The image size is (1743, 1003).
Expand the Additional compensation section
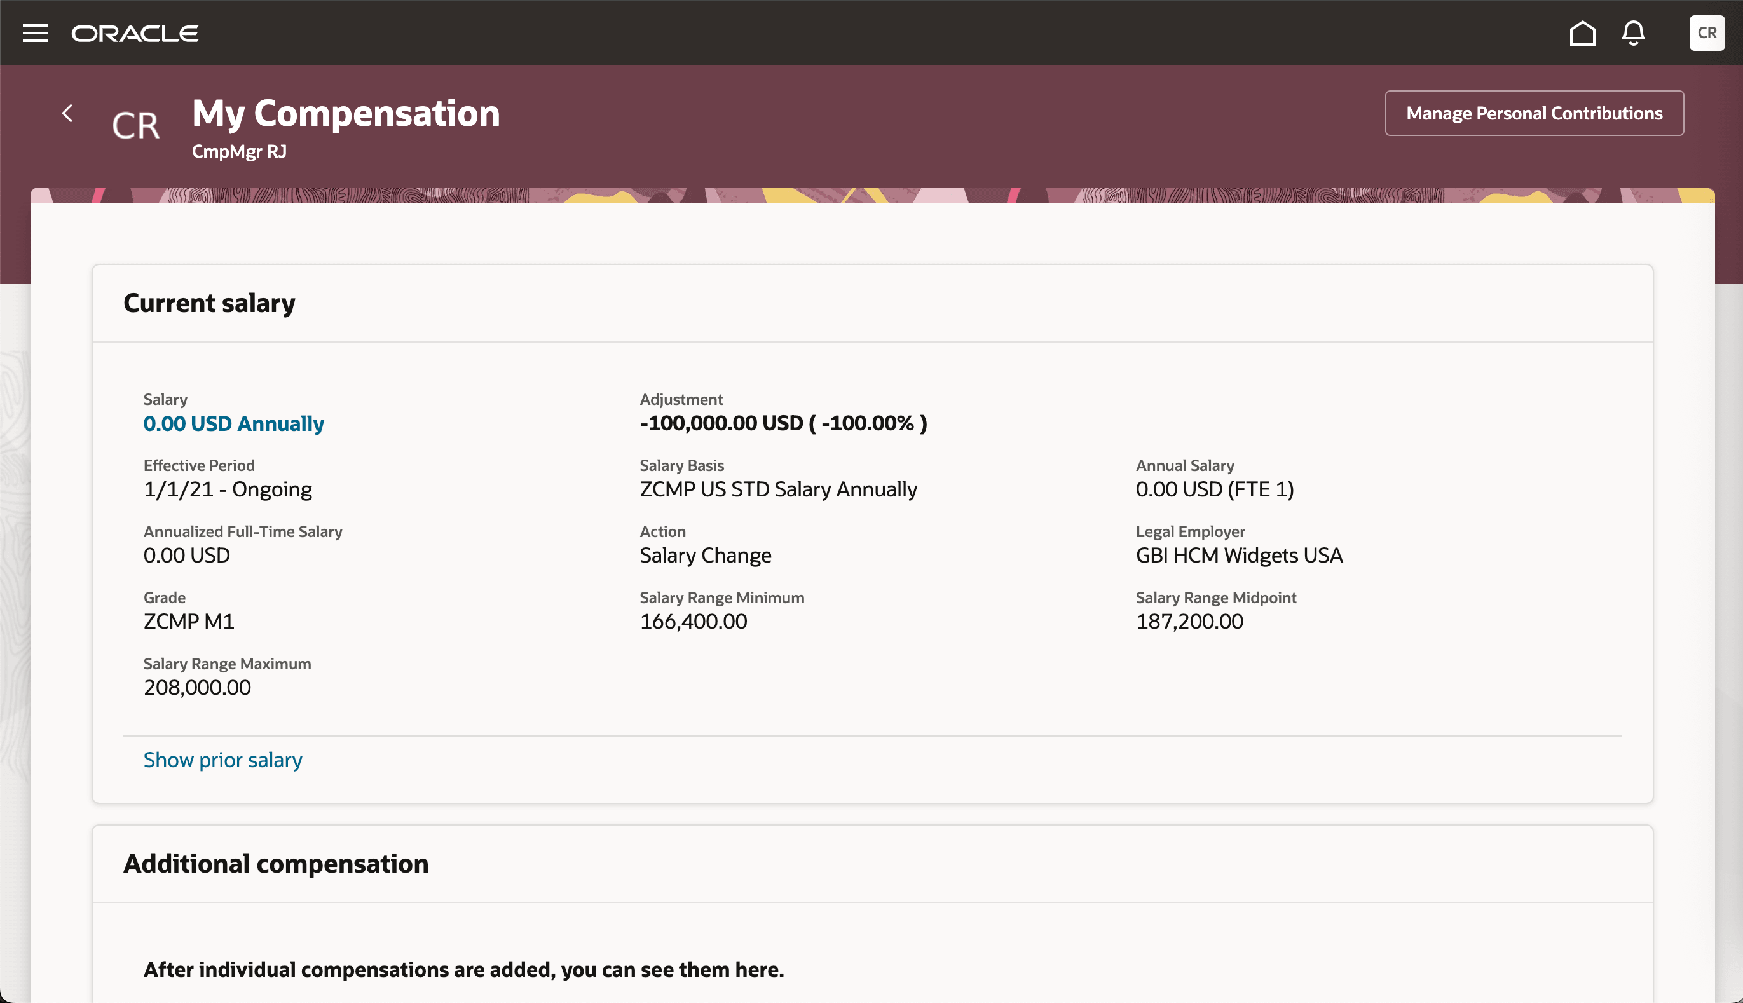(277, 863)
